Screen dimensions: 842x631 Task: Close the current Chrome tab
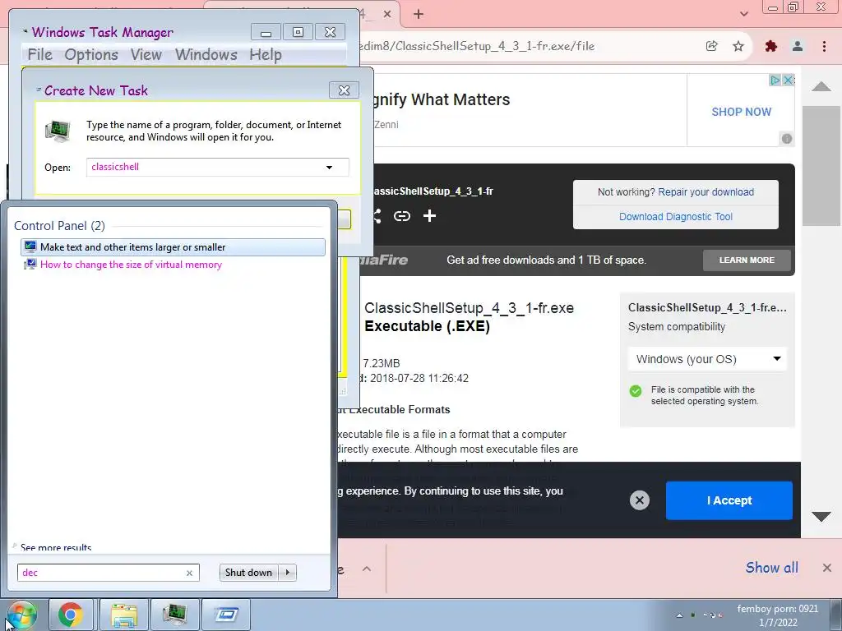[387, 14]
